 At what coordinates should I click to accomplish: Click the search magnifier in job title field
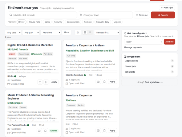(11, 15)
